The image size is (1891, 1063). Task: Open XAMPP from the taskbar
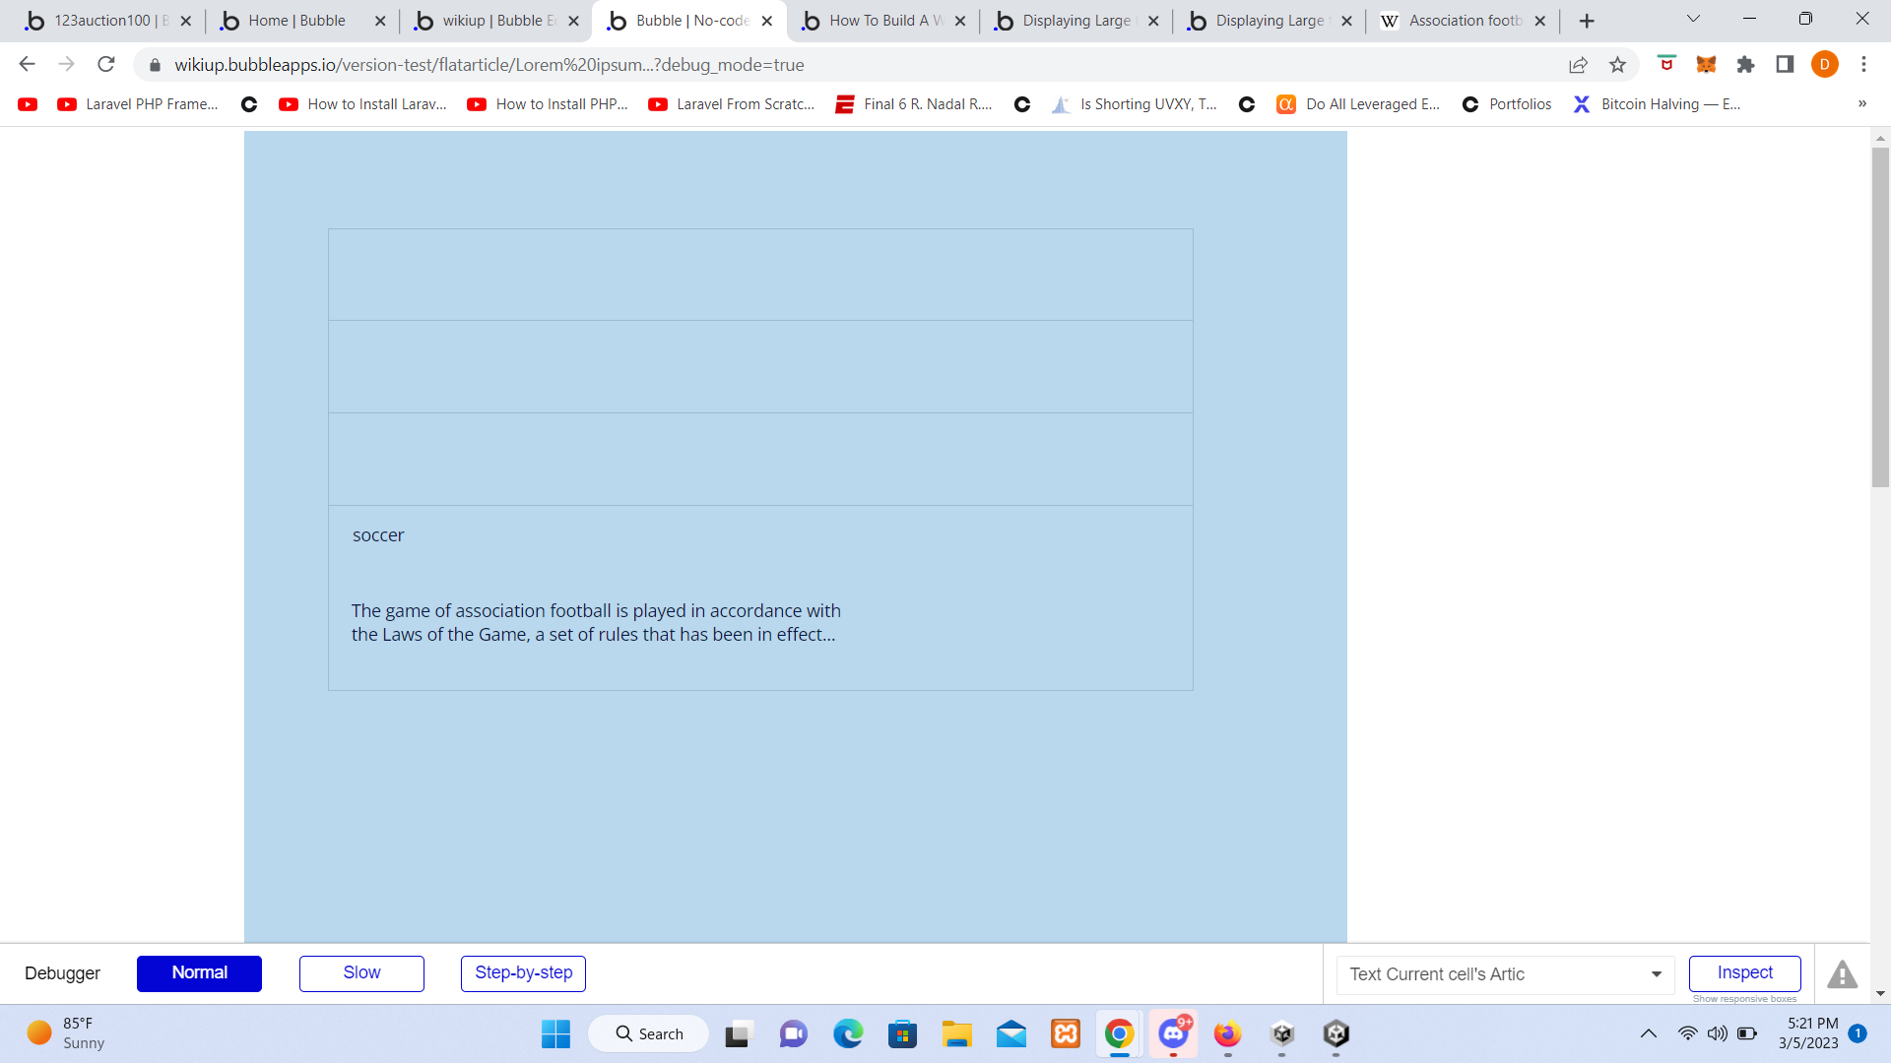[1066, 1033]
